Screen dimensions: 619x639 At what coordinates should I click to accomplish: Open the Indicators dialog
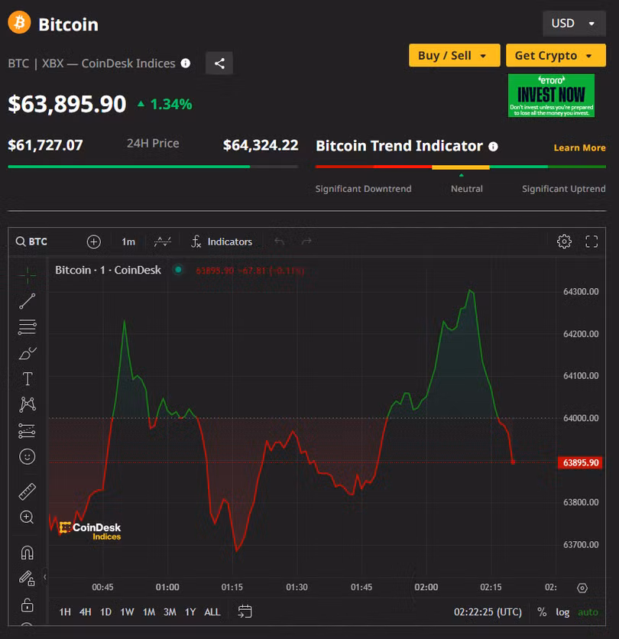[222, 242]
